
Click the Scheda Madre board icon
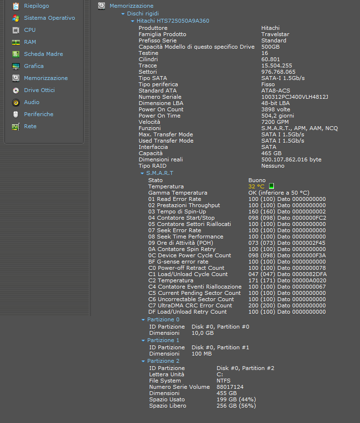(x=16, y=54)
